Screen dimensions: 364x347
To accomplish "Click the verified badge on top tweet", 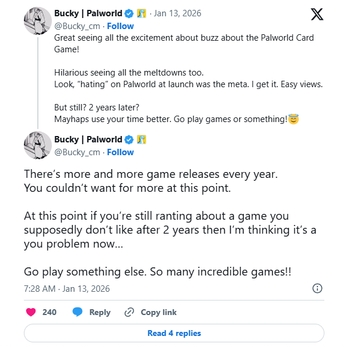I will click(129, 13).
